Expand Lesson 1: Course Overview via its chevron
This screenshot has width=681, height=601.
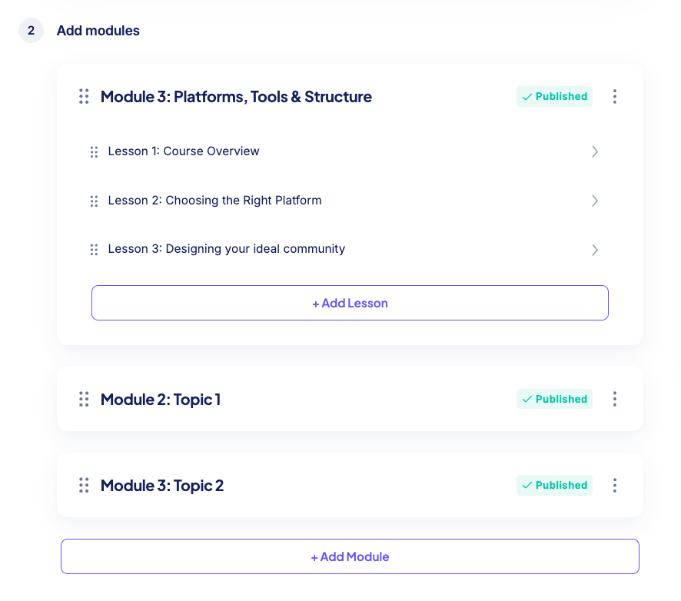point(595,151)
